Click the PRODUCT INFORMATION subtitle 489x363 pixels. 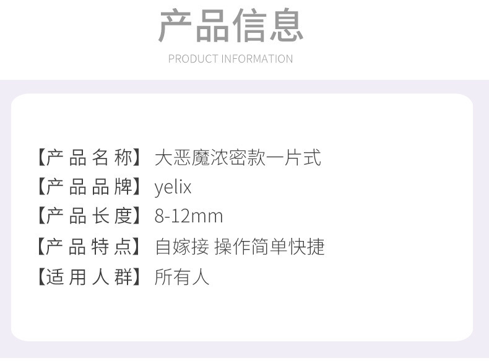pyautogui.click(x=230, y=59)
